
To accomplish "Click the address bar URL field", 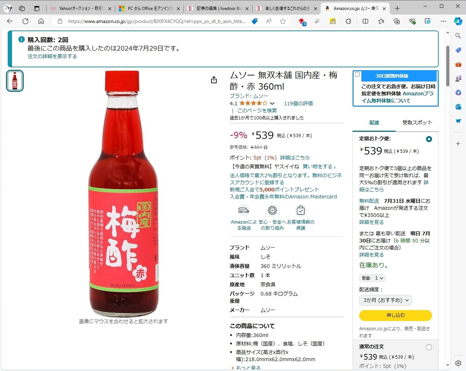I will pyautogui.click(x=157, y=21).
